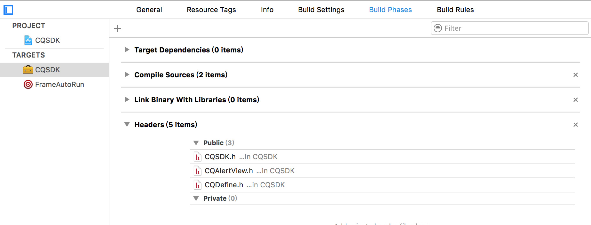Click the CQSDK.h header file icon
Viewport: 591px width, 225px height.
point(198,157)
